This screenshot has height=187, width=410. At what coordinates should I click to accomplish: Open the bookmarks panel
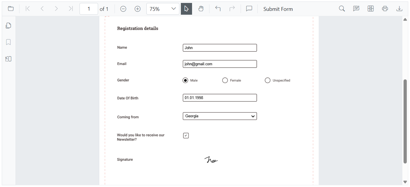pyautogui.click(x=9, y=42)
